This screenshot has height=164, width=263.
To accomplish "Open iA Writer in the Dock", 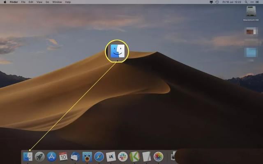I will click(111, 156).
